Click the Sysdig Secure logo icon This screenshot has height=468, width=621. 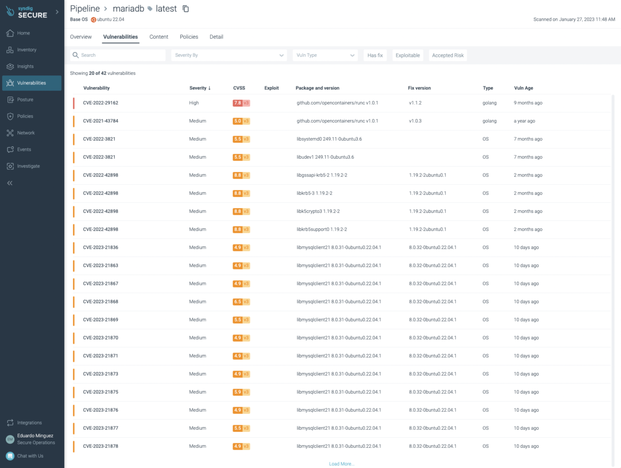[10, 12]
